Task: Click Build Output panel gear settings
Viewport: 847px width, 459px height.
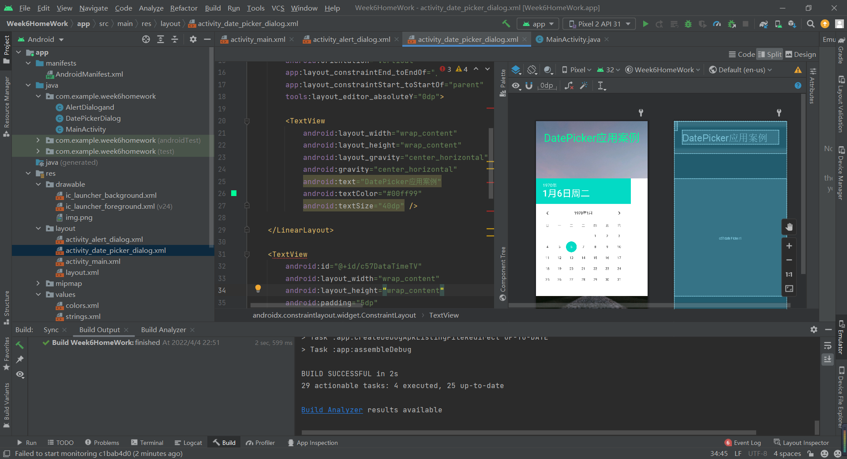Action: 814,329
